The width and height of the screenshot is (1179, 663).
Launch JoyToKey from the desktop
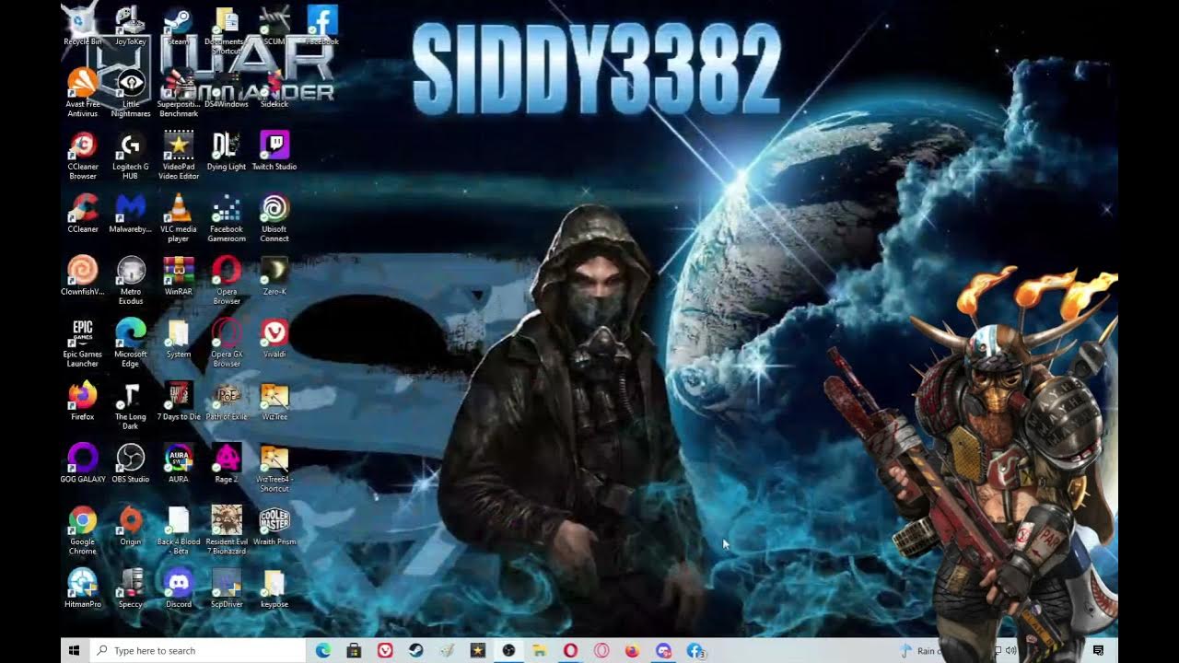pyautogui.click(x=131, y=26)
